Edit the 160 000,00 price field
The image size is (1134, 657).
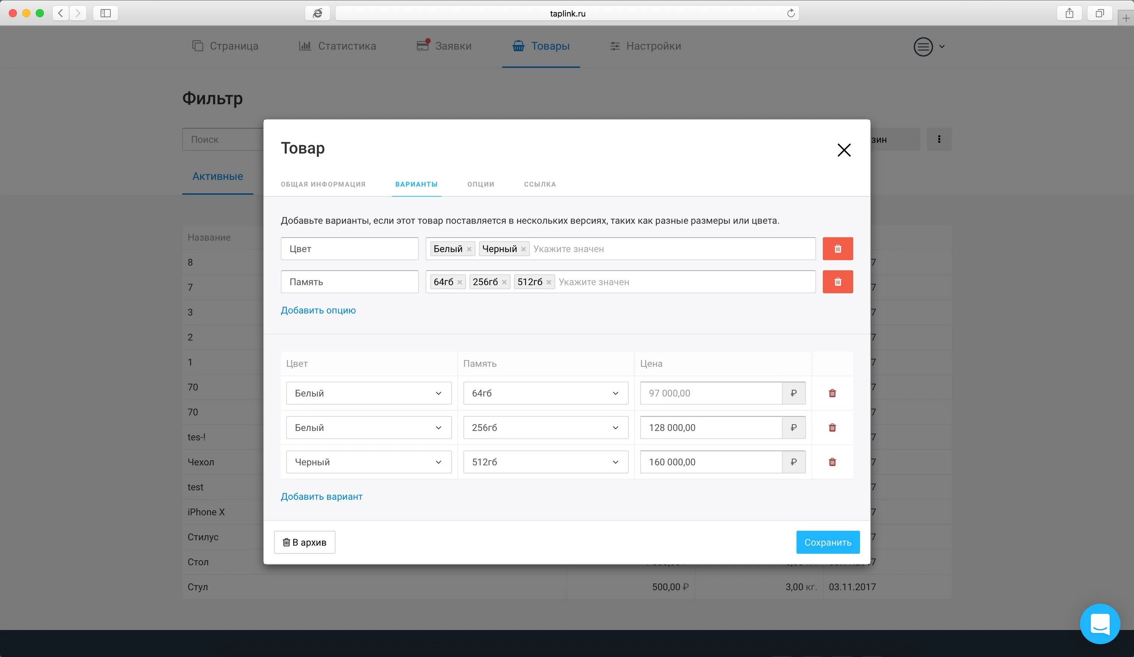click(711, 462)
